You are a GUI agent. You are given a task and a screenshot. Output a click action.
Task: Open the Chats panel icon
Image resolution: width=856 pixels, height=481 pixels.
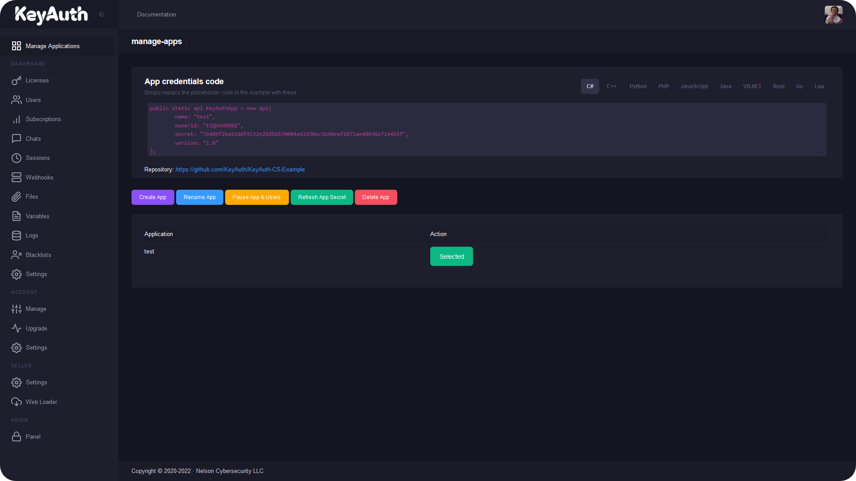click(x=16, y=139)
